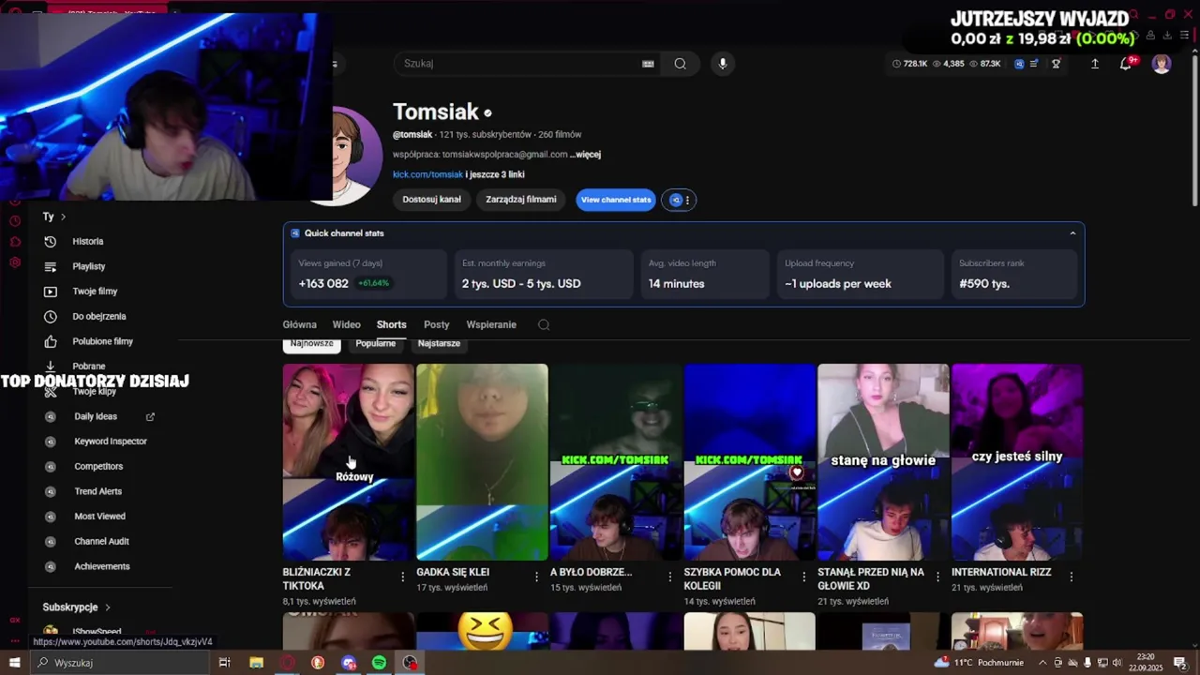
Task: Click View channel stats button
Action: pyautogui.click(x=616, y=200)
